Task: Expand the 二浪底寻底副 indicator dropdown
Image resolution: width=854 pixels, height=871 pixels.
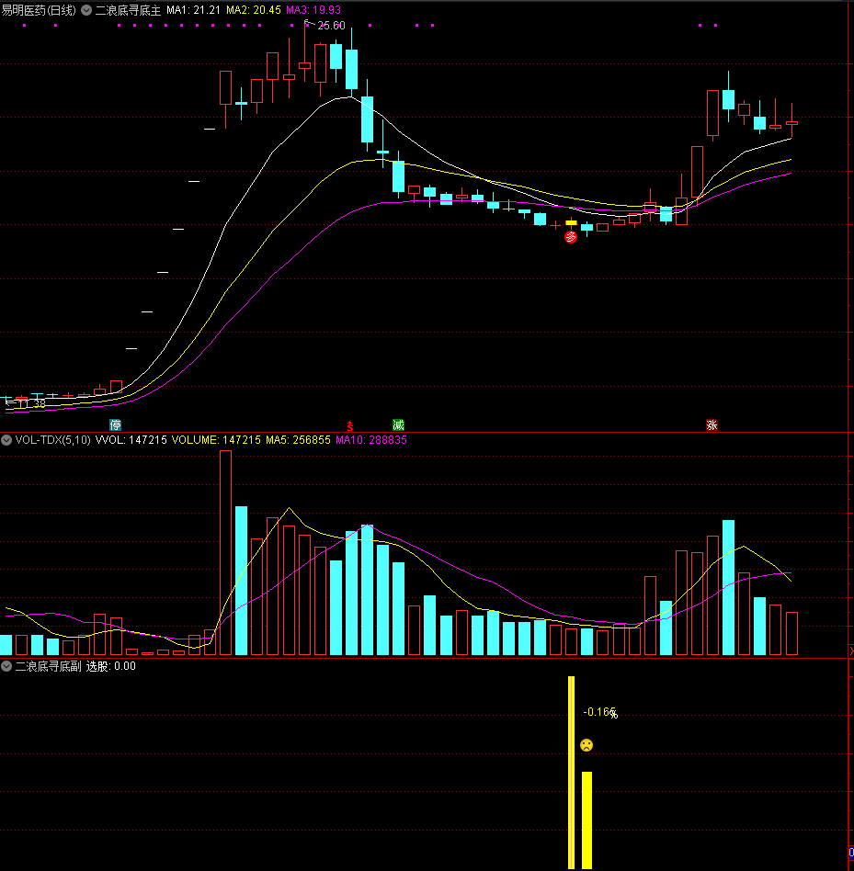Action: tap(6, 666)
